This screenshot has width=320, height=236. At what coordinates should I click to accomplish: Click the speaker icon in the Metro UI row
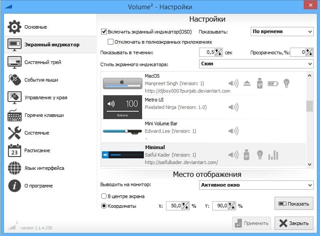233,107
